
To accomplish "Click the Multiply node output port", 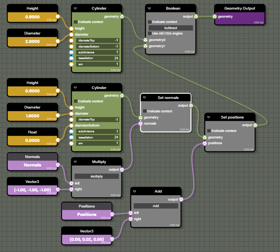I will [x=122, y=170].
